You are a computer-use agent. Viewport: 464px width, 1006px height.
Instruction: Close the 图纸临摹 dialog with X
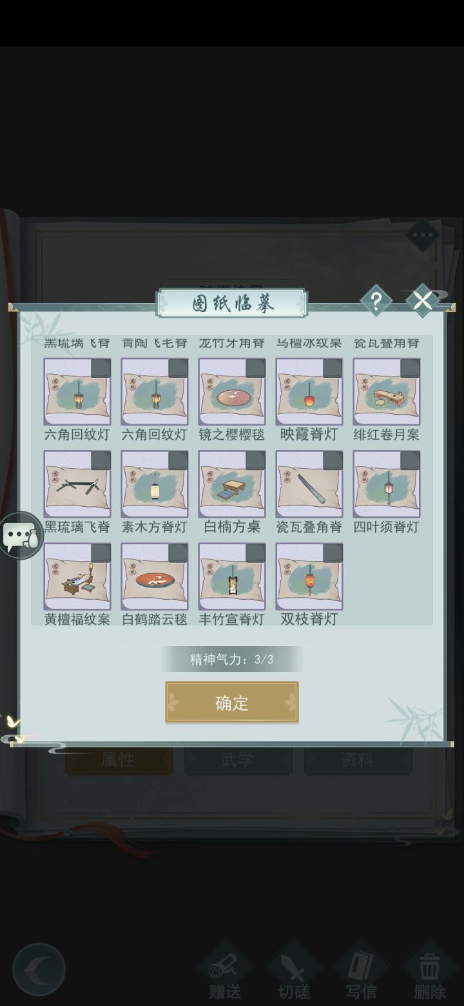coord(422,301)
